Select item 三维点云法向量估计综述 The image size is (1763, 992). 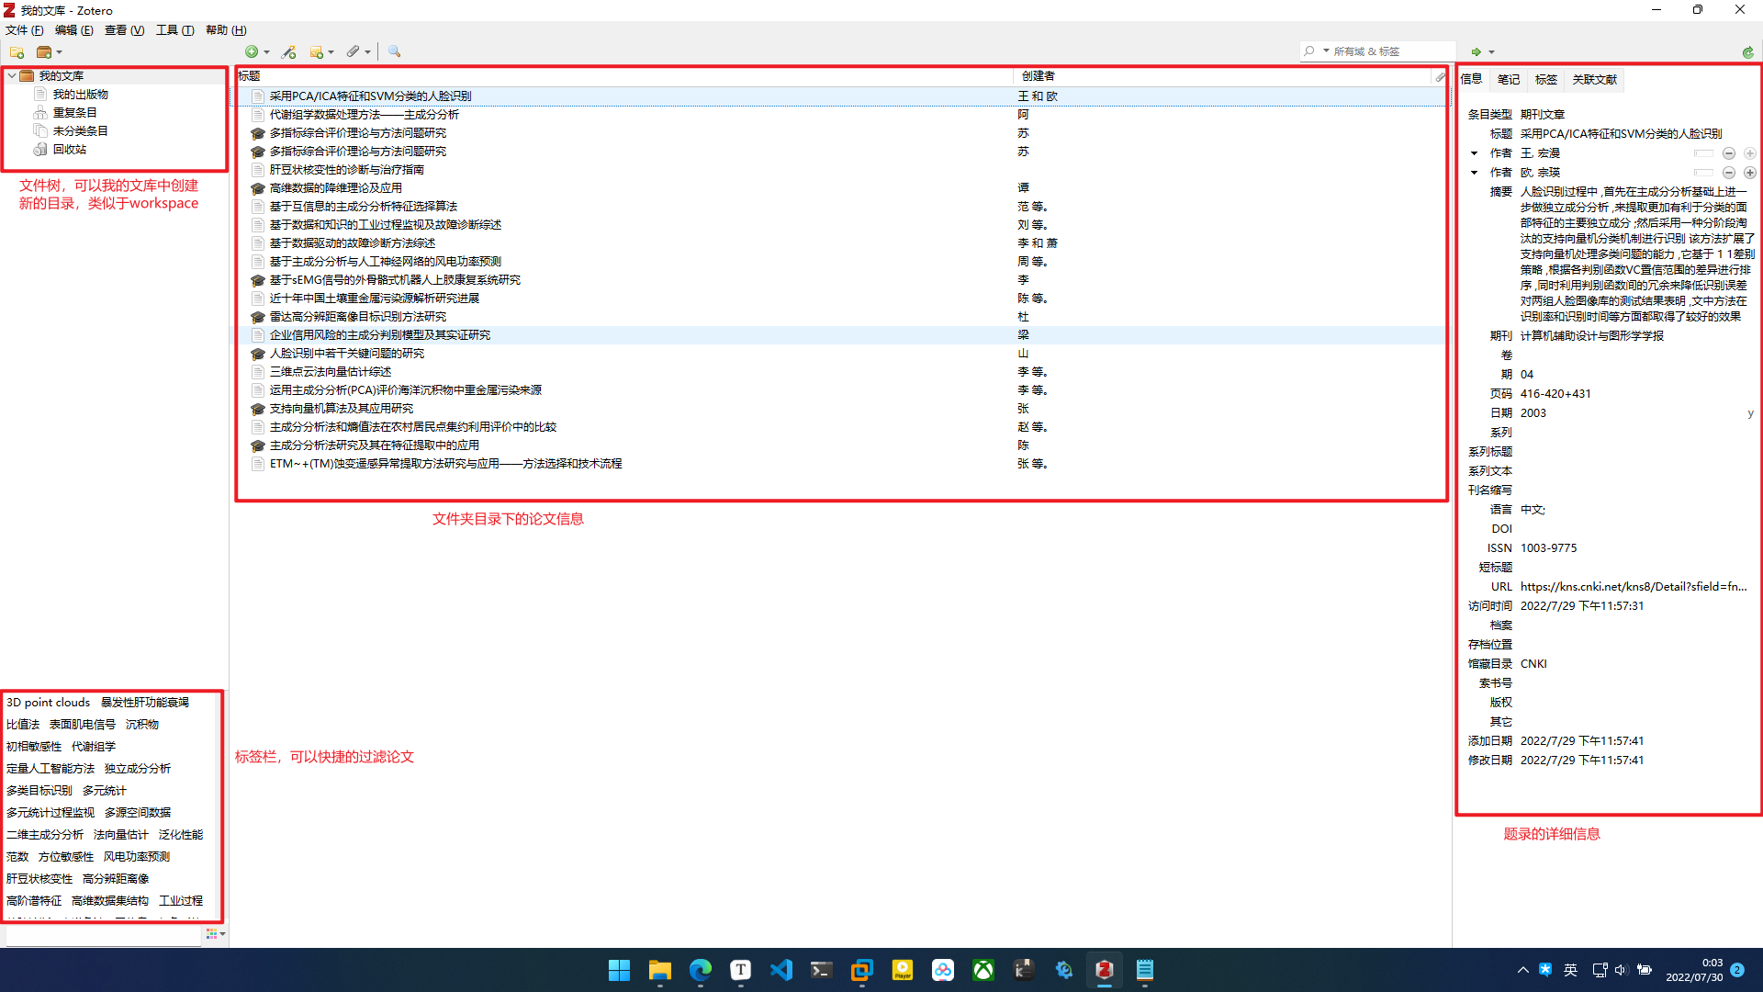(x=330, y=372)
